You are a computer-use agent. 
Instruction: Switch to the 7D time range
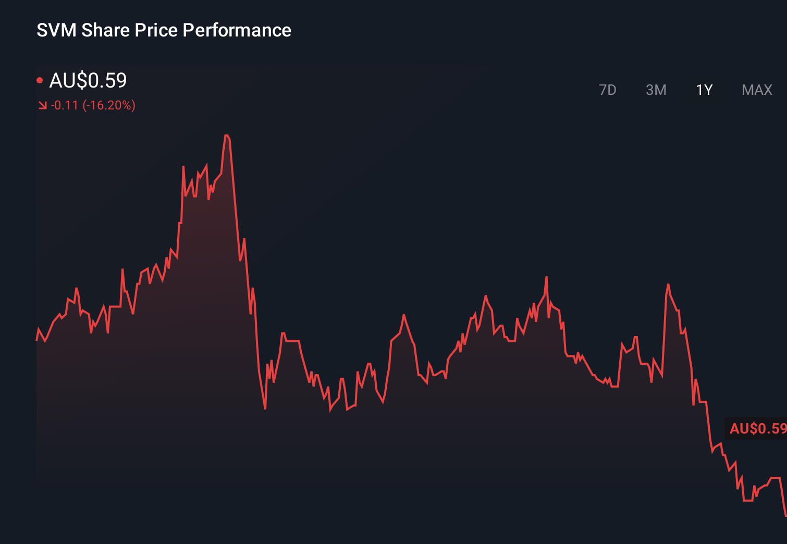(608, 90)
